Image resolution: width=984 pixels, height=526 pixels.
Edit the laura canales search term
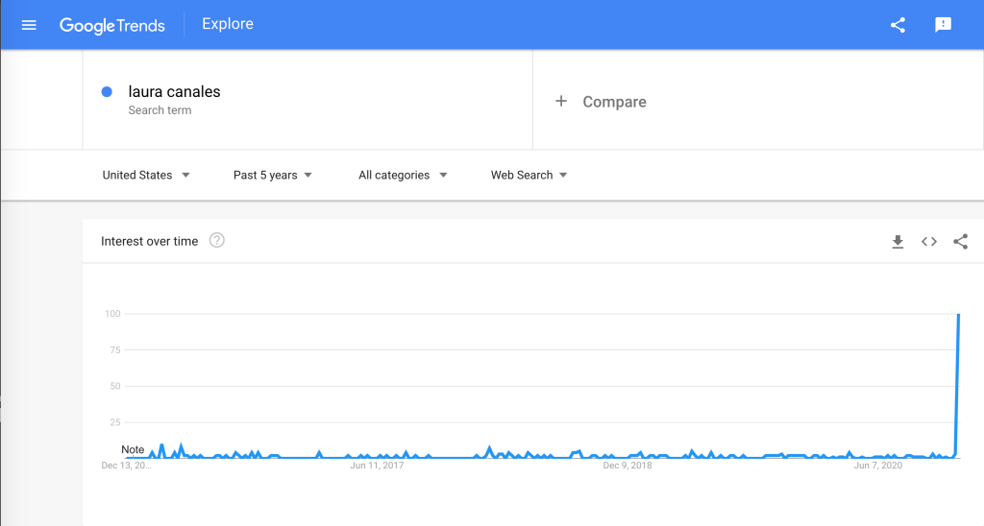pyautogui.click(x=174, y=92)
